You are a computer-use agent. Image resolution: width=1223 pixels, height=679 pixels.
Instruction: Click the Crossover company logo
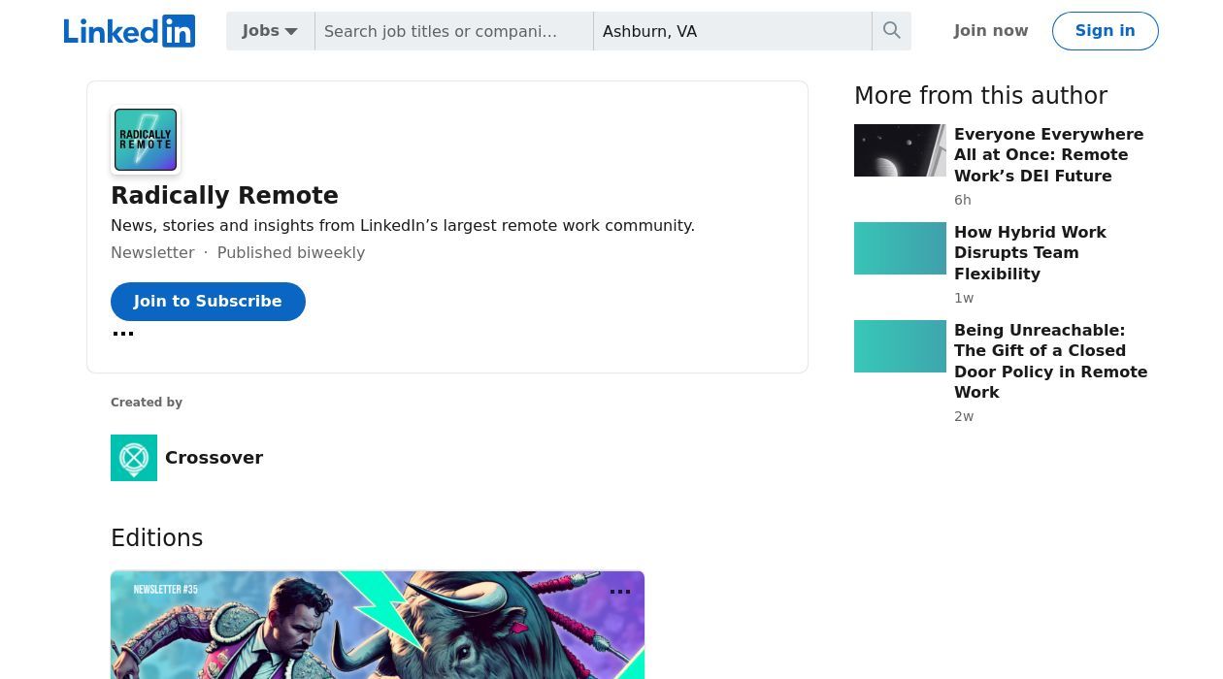(134, 458)
